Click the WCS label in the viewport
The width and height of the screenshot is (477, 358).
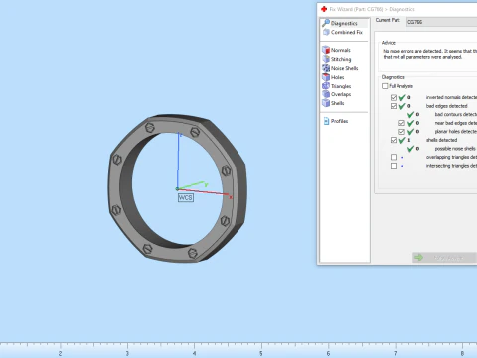tap(186, 198)
